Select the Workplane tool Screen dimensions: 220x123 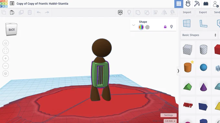tap(187, 23)
